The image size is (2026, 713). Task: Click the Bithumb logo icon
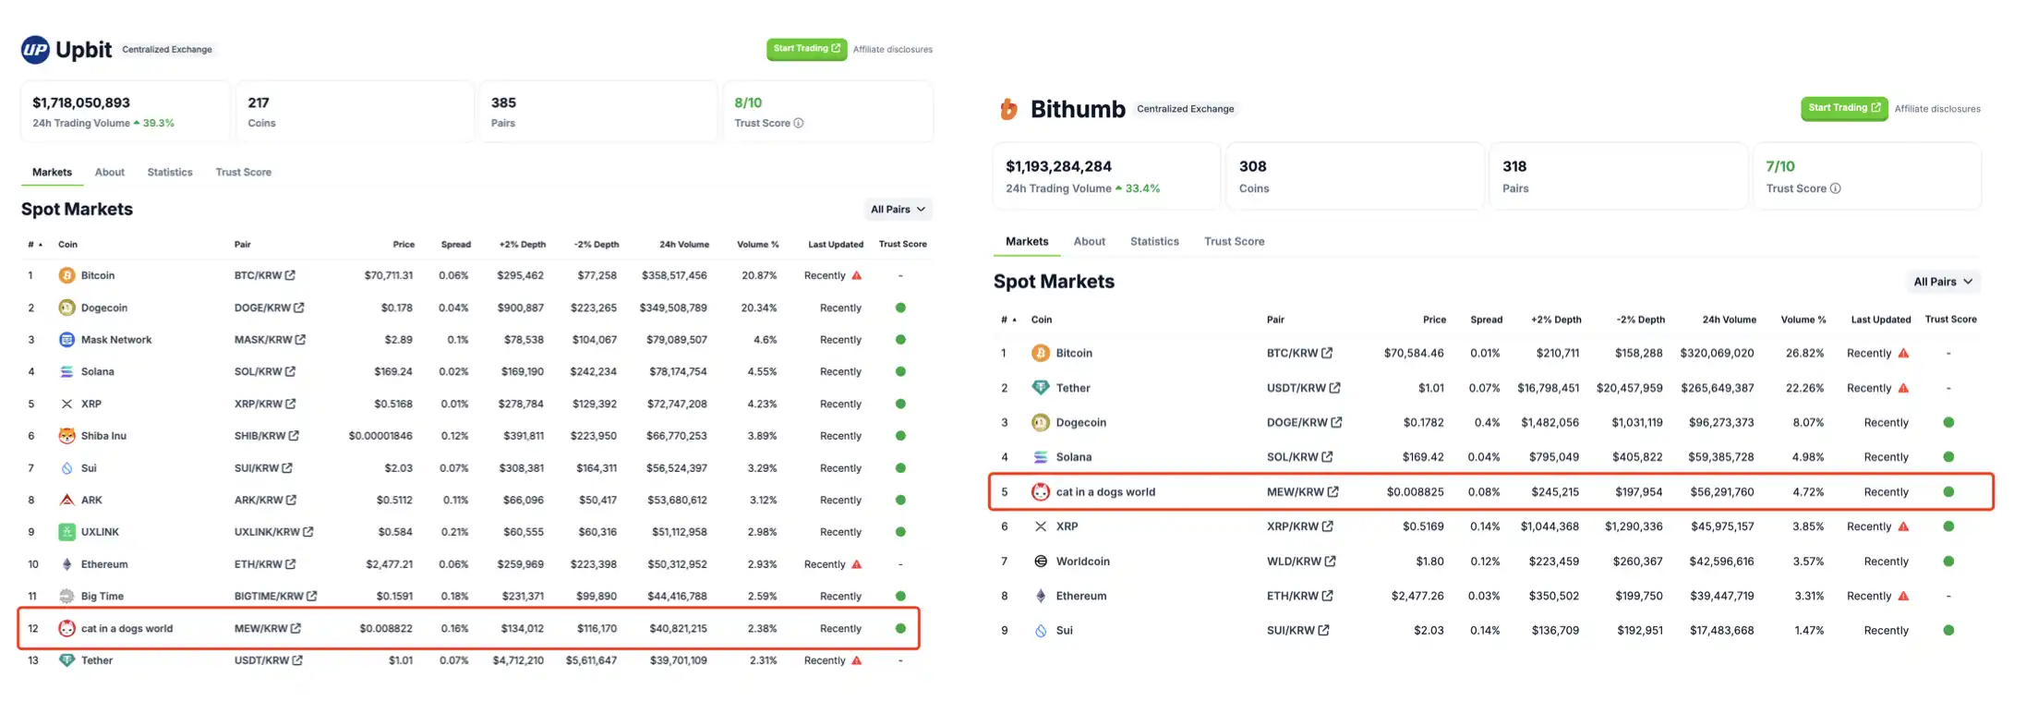click(x=1008, y=110)
